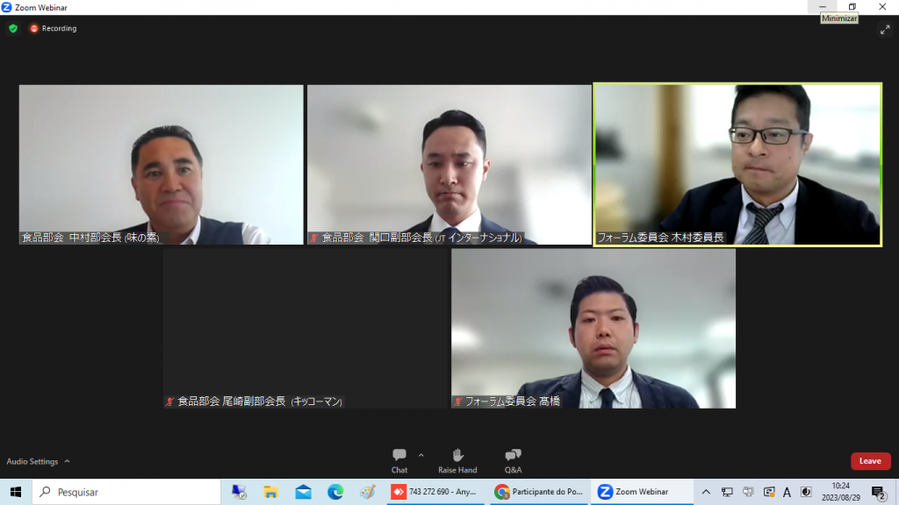Enter full screen with the expand icon
899x505 pixels.
coord(885,29)
